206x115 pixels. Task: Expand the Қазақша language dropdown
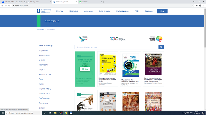tap(149, 11)
